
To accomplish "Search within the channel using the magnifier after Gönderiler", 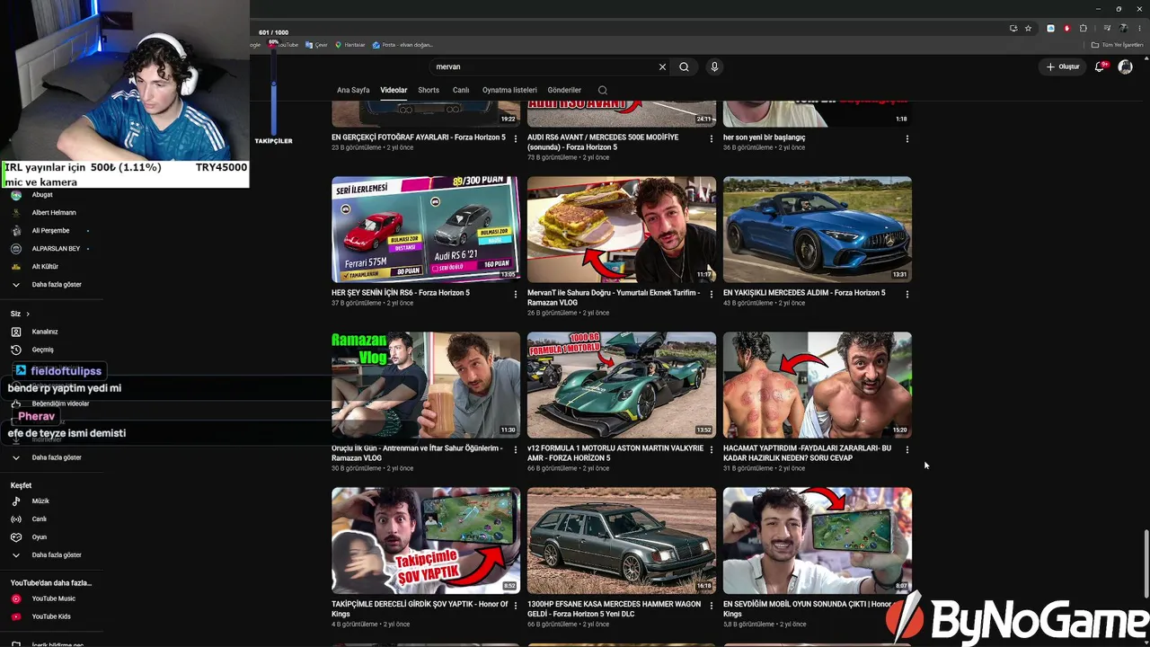I will (603, 90).
